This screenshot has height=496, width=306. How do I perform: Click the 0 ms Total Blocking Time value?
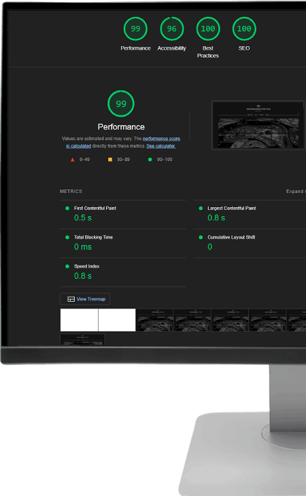pos(83,247)
